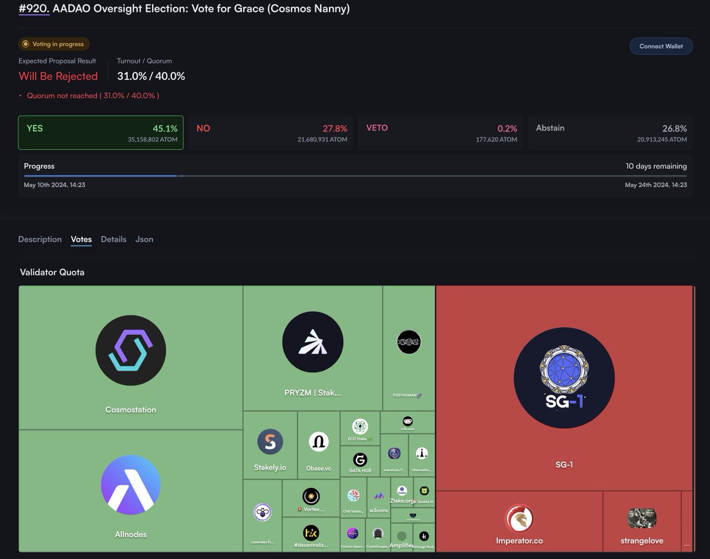Open the strangelove validator tile
Viewport: 710px width, 559px height.
coord(642,522)
